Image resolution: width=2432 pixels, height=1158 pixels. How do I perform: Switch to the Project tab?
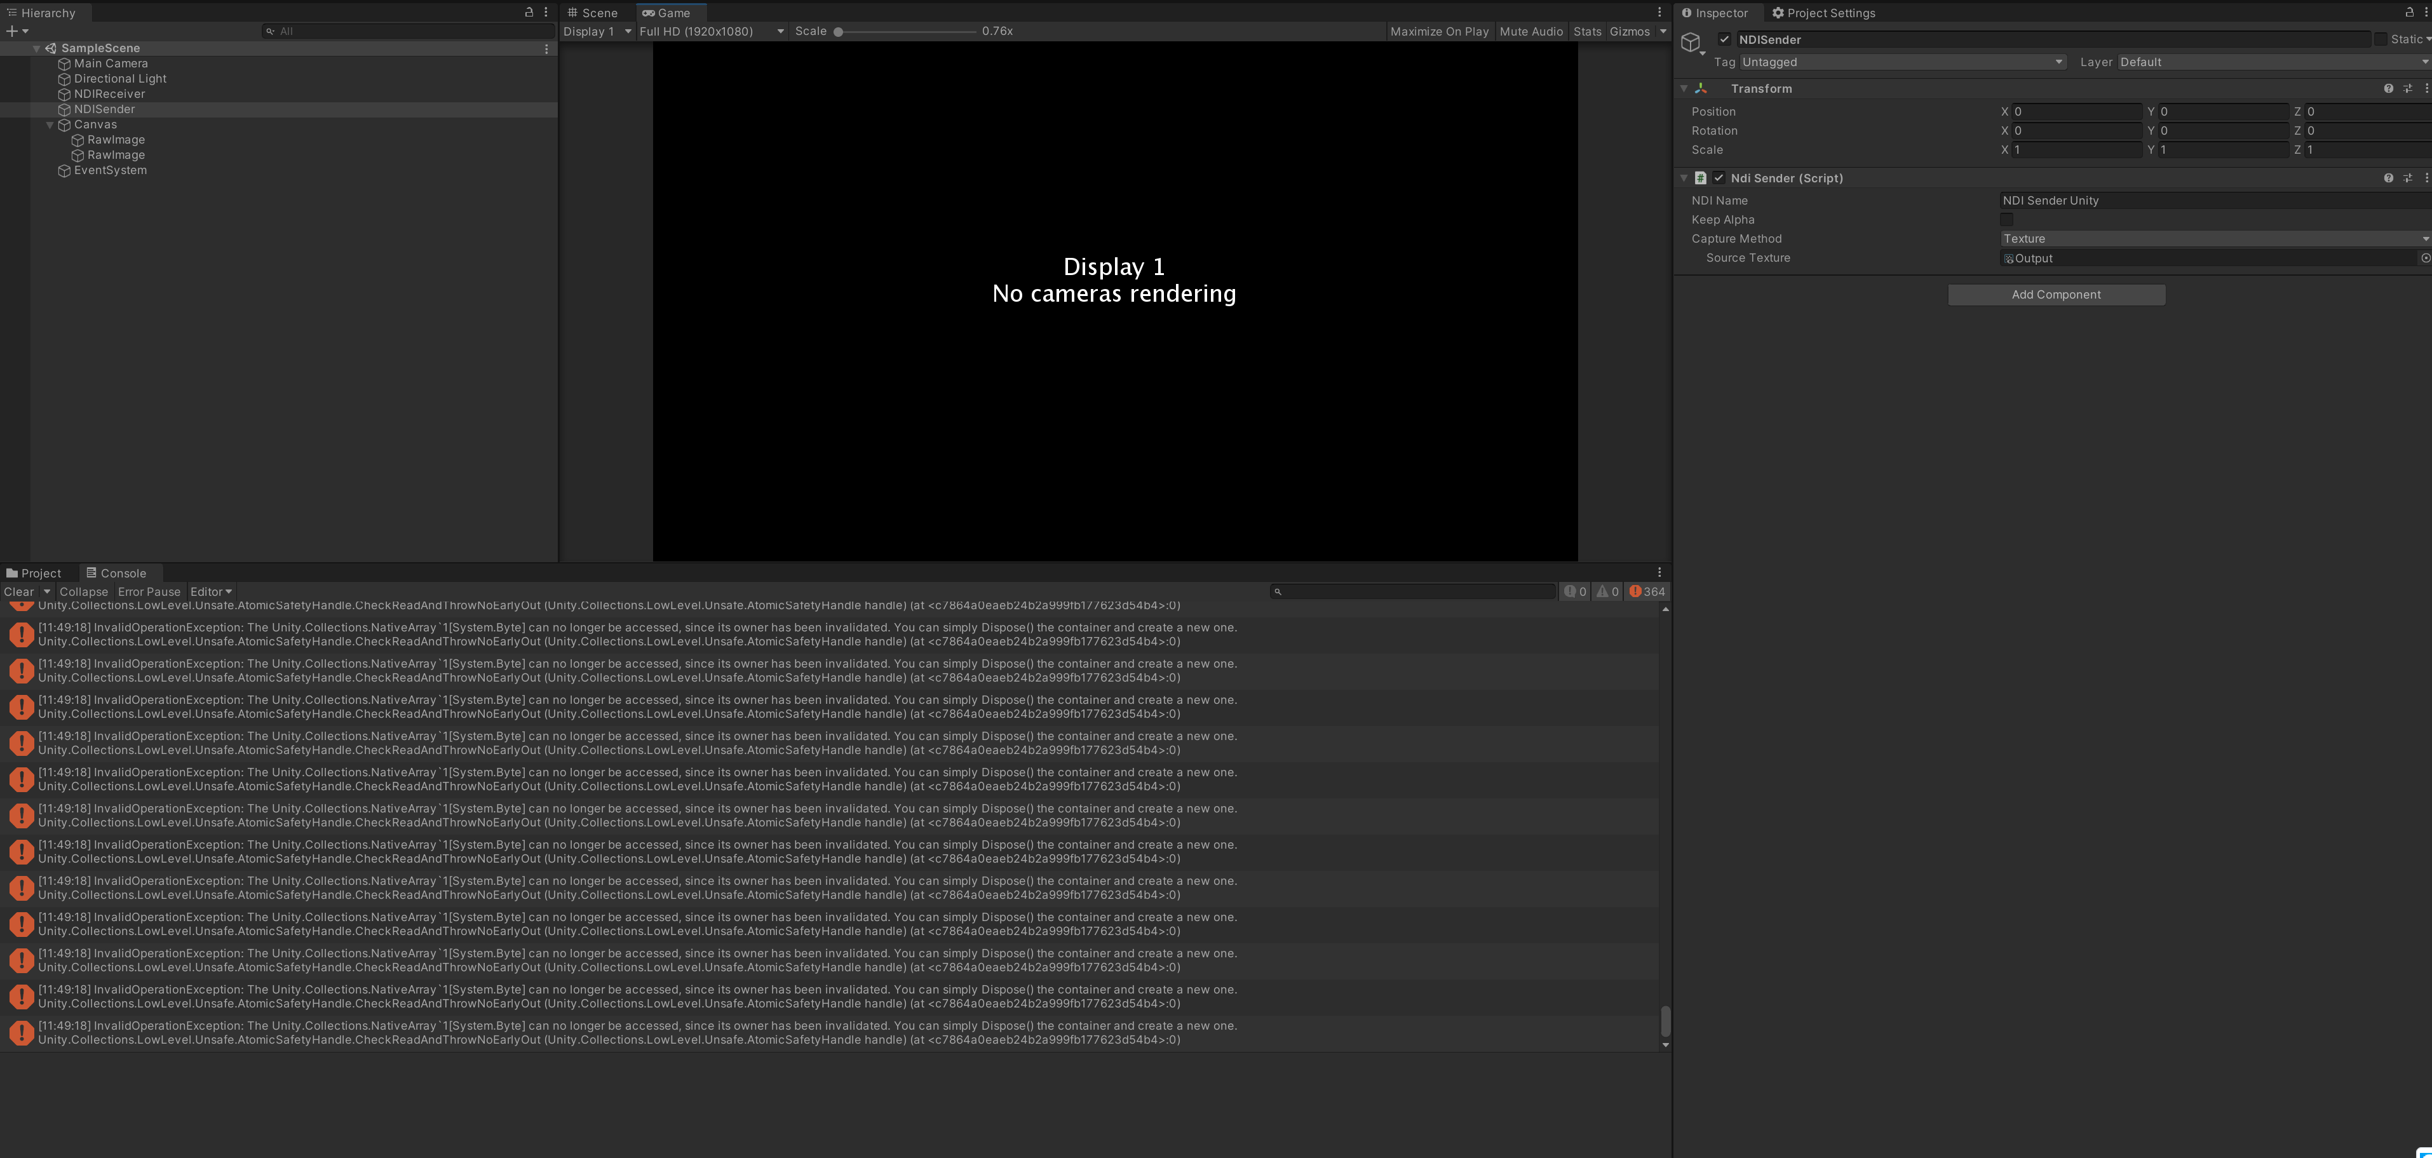[x=36, y=573]
